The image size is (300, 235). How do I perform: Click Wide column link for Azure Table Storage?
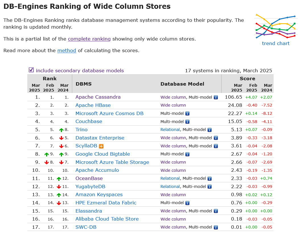[173, 162]
